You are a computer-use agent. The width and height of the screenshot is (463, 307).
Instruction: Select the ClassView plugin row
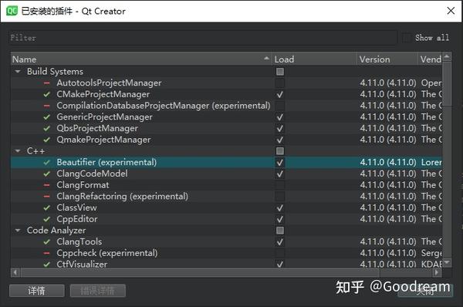pos(226,207)
